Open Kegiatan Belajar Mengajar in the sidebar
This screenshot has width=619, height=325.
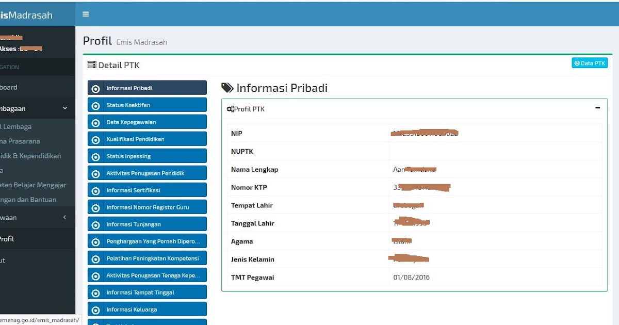[33, 185]
